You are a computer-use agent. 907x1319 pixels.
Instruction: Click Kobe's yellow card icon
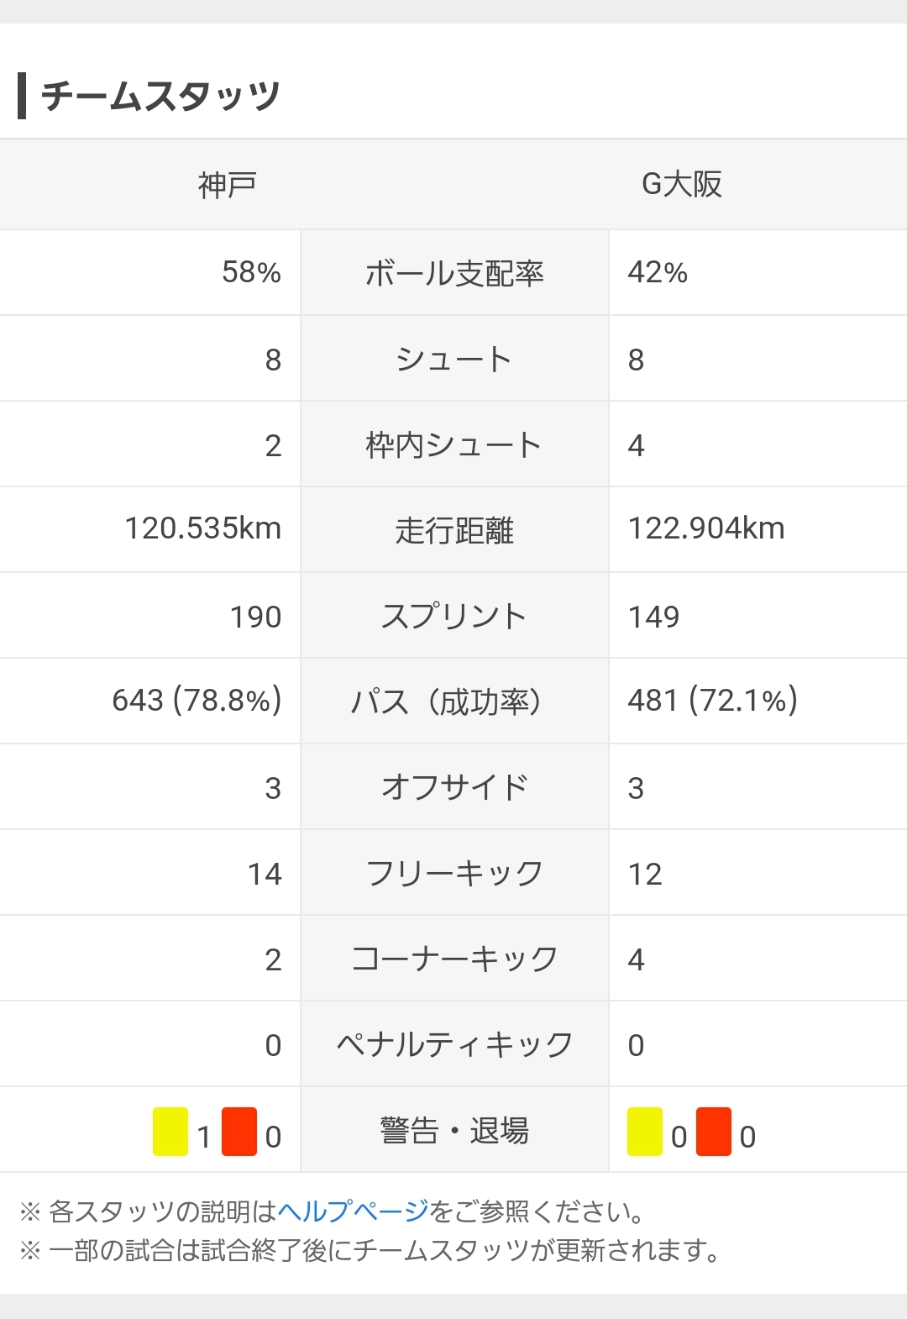pos(170,1132)
